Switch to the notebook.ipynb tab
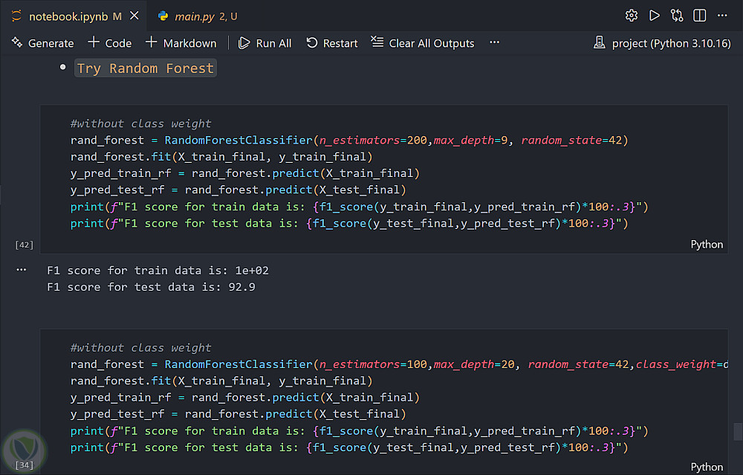 (x=69, y=16)
